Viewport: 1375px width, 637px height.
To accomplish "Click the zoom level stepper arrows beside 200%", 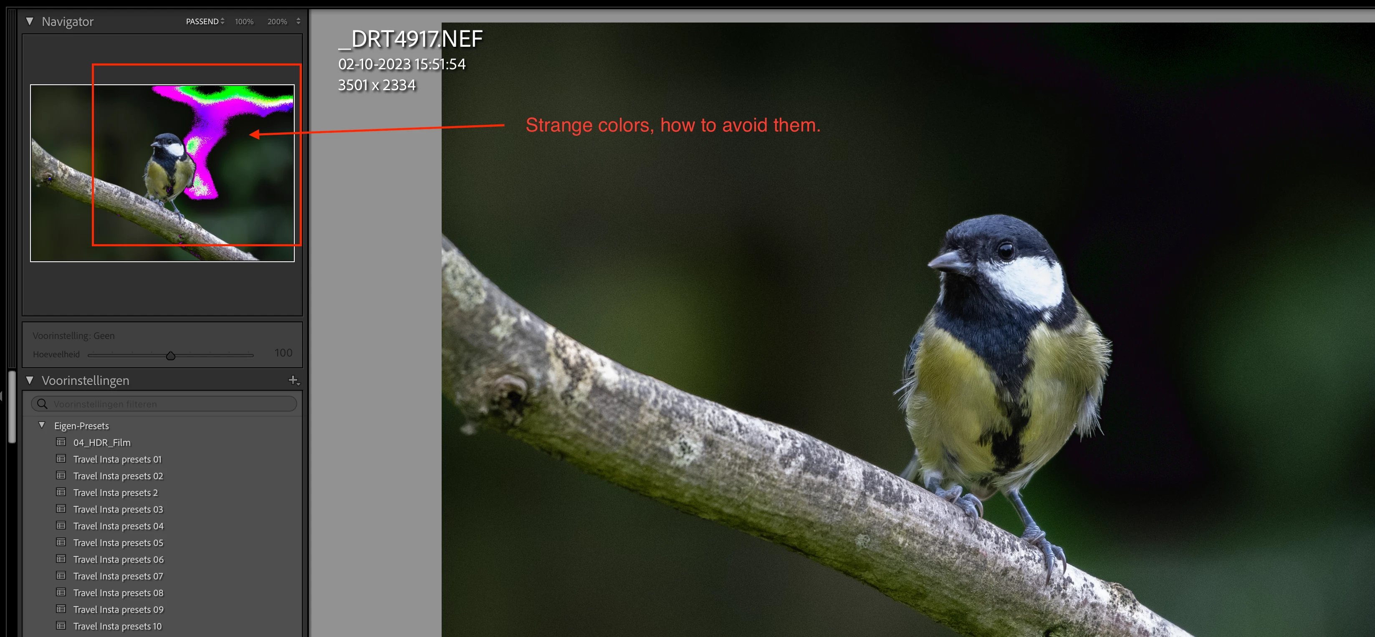I will tap(298, 21).
